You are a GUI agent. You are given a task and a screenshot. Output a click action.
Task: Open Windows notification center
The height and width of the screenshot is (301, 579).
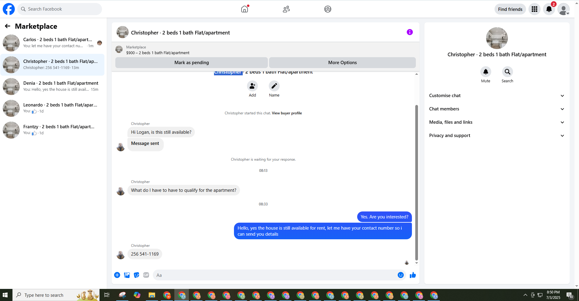click(570, 295)
